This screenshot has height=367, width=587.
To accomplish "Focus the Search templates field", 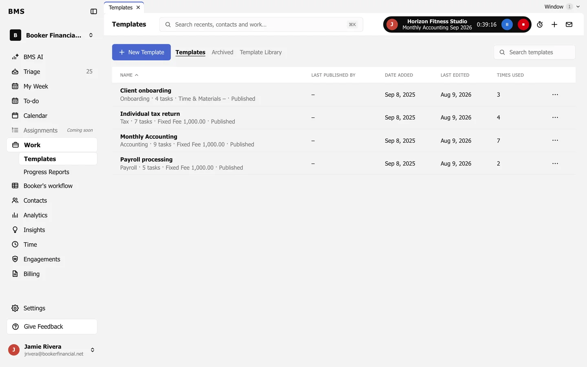I will pyautogui.click(x=534, y=52).
